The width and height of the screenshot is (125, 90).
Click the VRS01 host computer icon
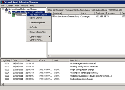pyautogui.click(x=13, y=15)
